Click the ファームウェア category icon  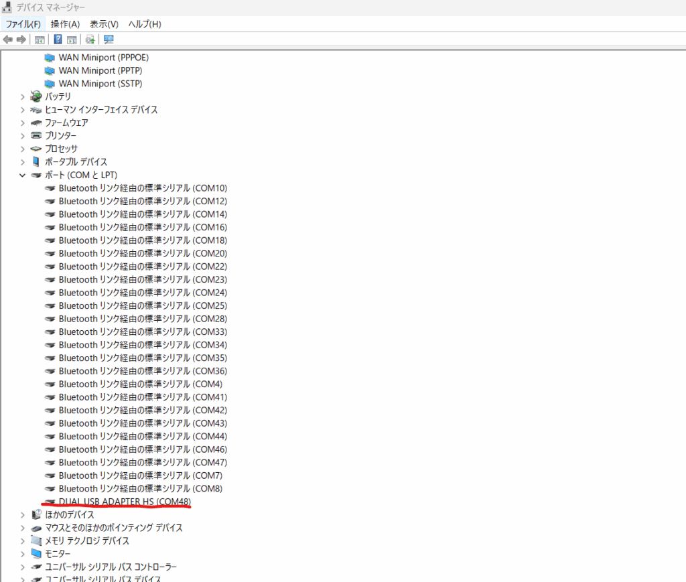point(36,123)
